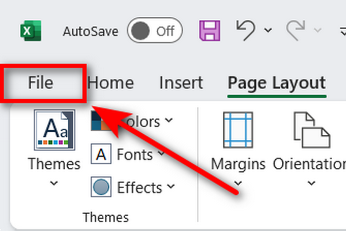
Task: Expand the theme Colors dropdown chevron
Action: click(169, 121)
